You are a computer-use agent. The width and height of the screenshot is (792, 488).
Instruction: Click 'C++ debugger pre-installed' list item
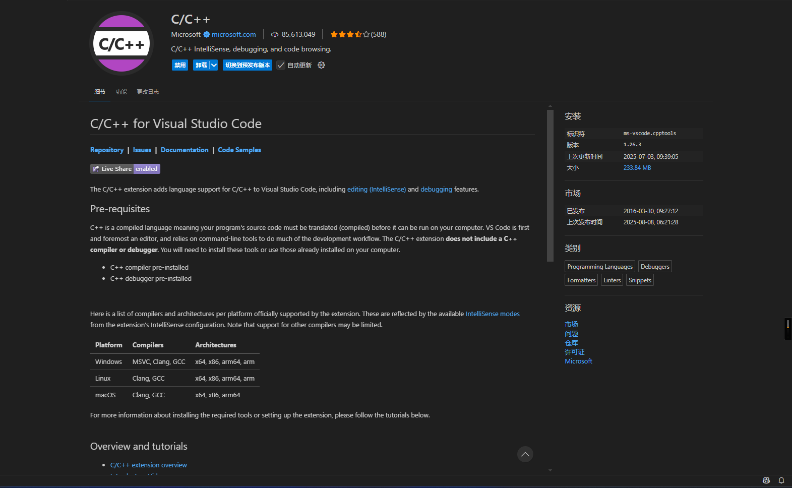tap(151, 278)
